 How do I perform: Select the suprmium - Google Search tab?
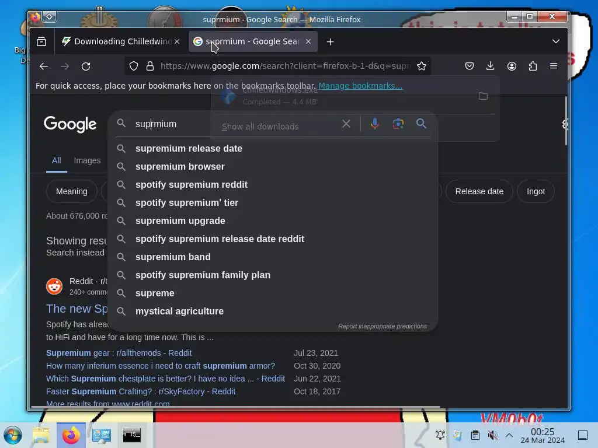(253, 41)
